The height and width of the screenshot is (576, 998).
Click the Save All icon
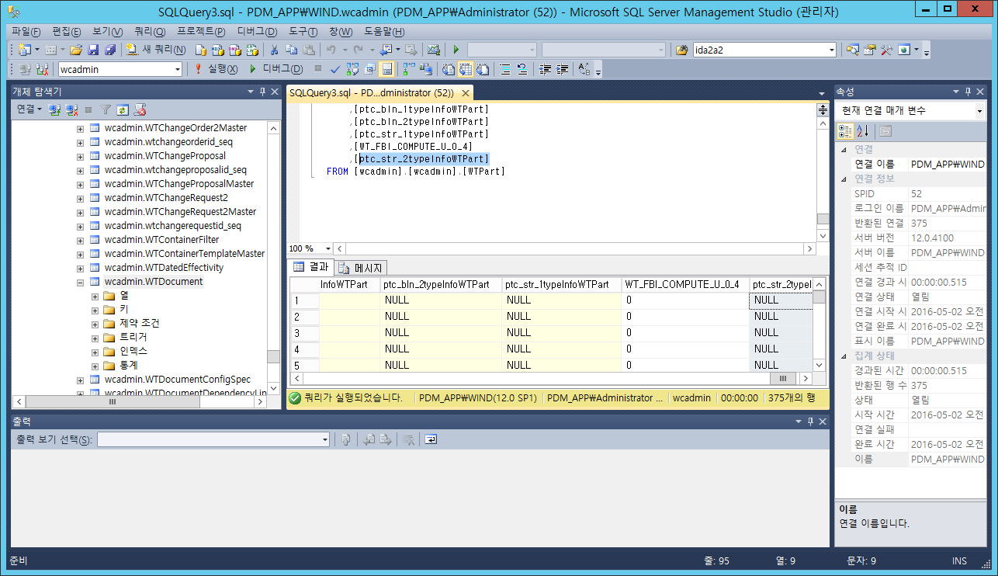click(x=110, y=50)
